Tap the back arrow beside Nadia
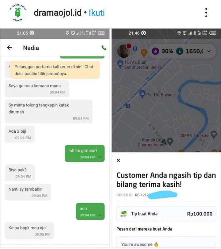 click(x=10, y=48)
